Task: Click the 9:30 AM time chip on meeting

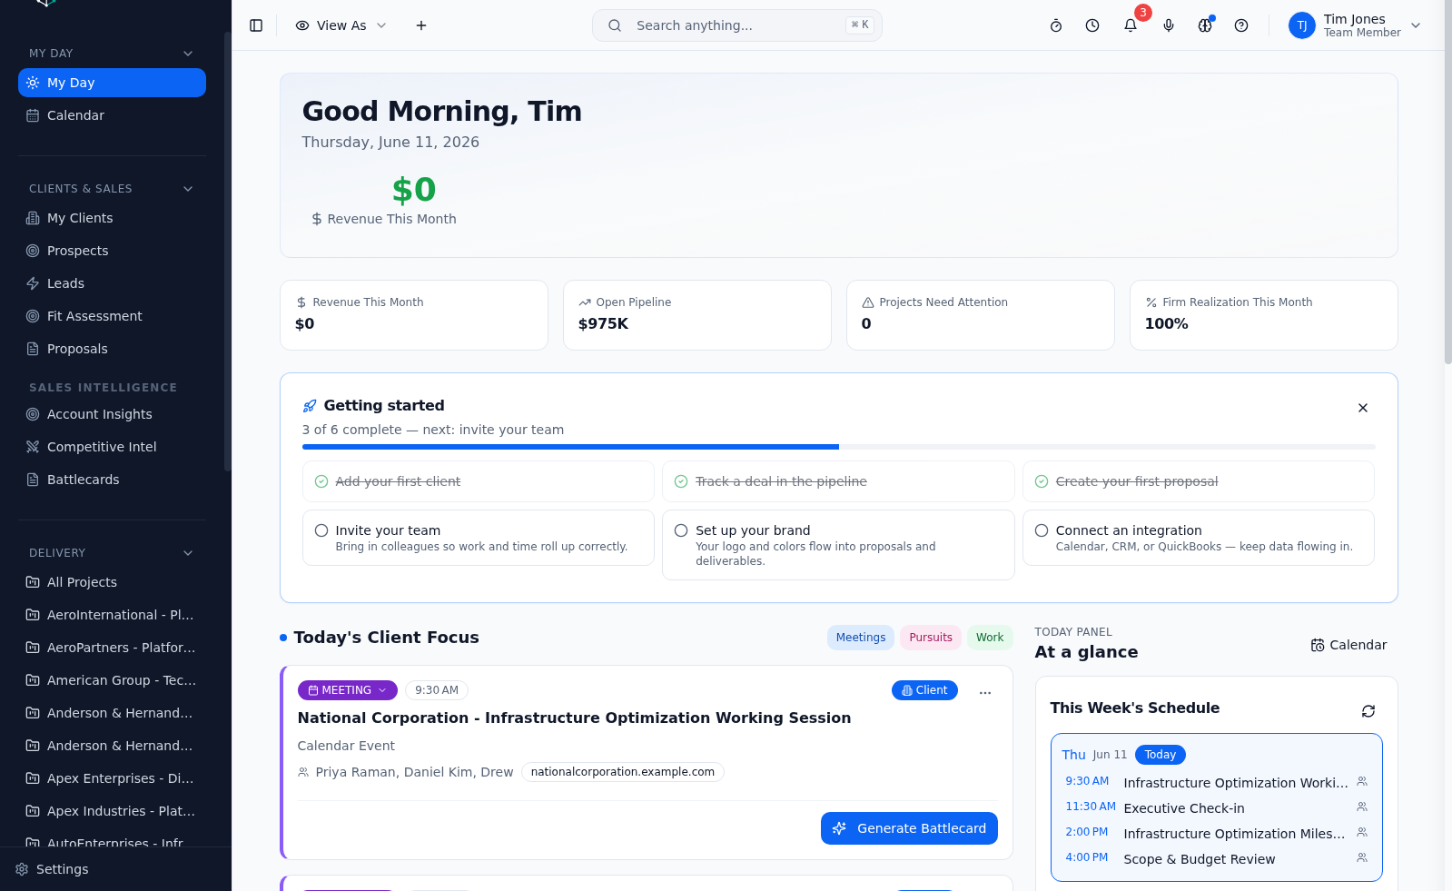Action: [x=437, y=690]
